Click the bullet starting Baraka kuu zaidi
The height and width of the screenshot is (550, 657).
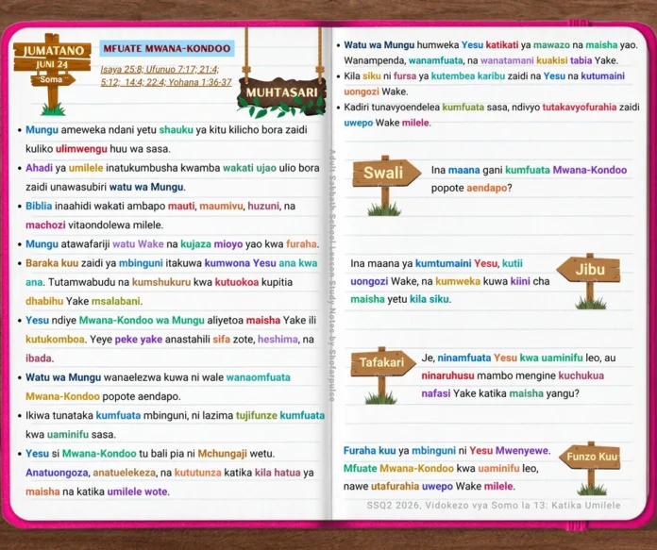point(168,282)
